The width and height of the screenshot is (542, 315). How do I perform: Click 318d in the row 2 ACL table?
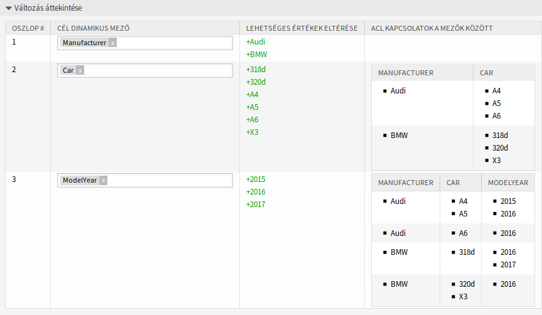tap(500, 136)
